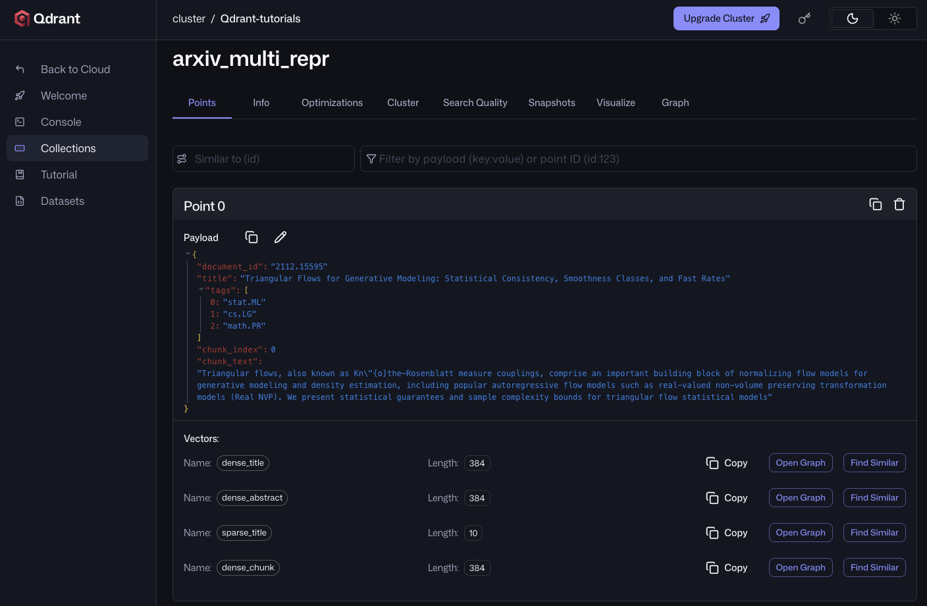The image size is (927, 606).
Task: Open Console in sidebar
Action: (x=77, y=122)
